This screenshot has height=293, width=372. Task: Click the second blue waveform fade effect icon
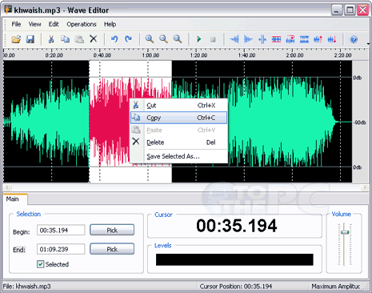point(248,39)
